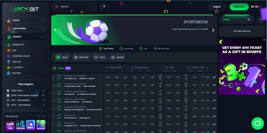Open statistics for Racing Club Avellaneda match
This screenshot has height=133, width=267.
tap(214, 108)
